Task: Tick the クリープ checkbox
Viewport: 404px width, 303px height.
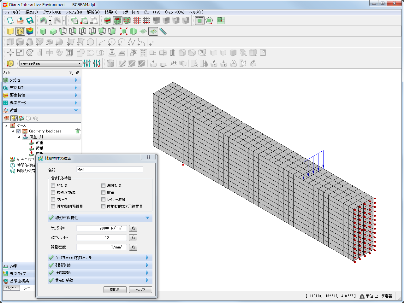Action: tap(53, 200)
